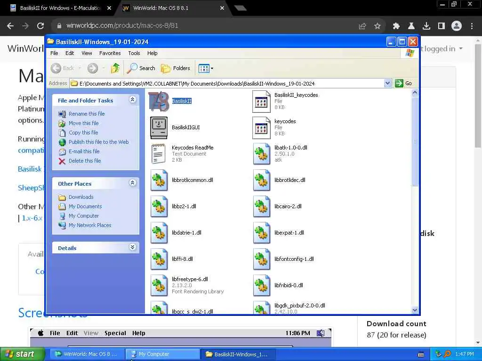Select the libatk-1.0-0.dll icon
This screenshot has height=361, width=482.
click(262, 154)
